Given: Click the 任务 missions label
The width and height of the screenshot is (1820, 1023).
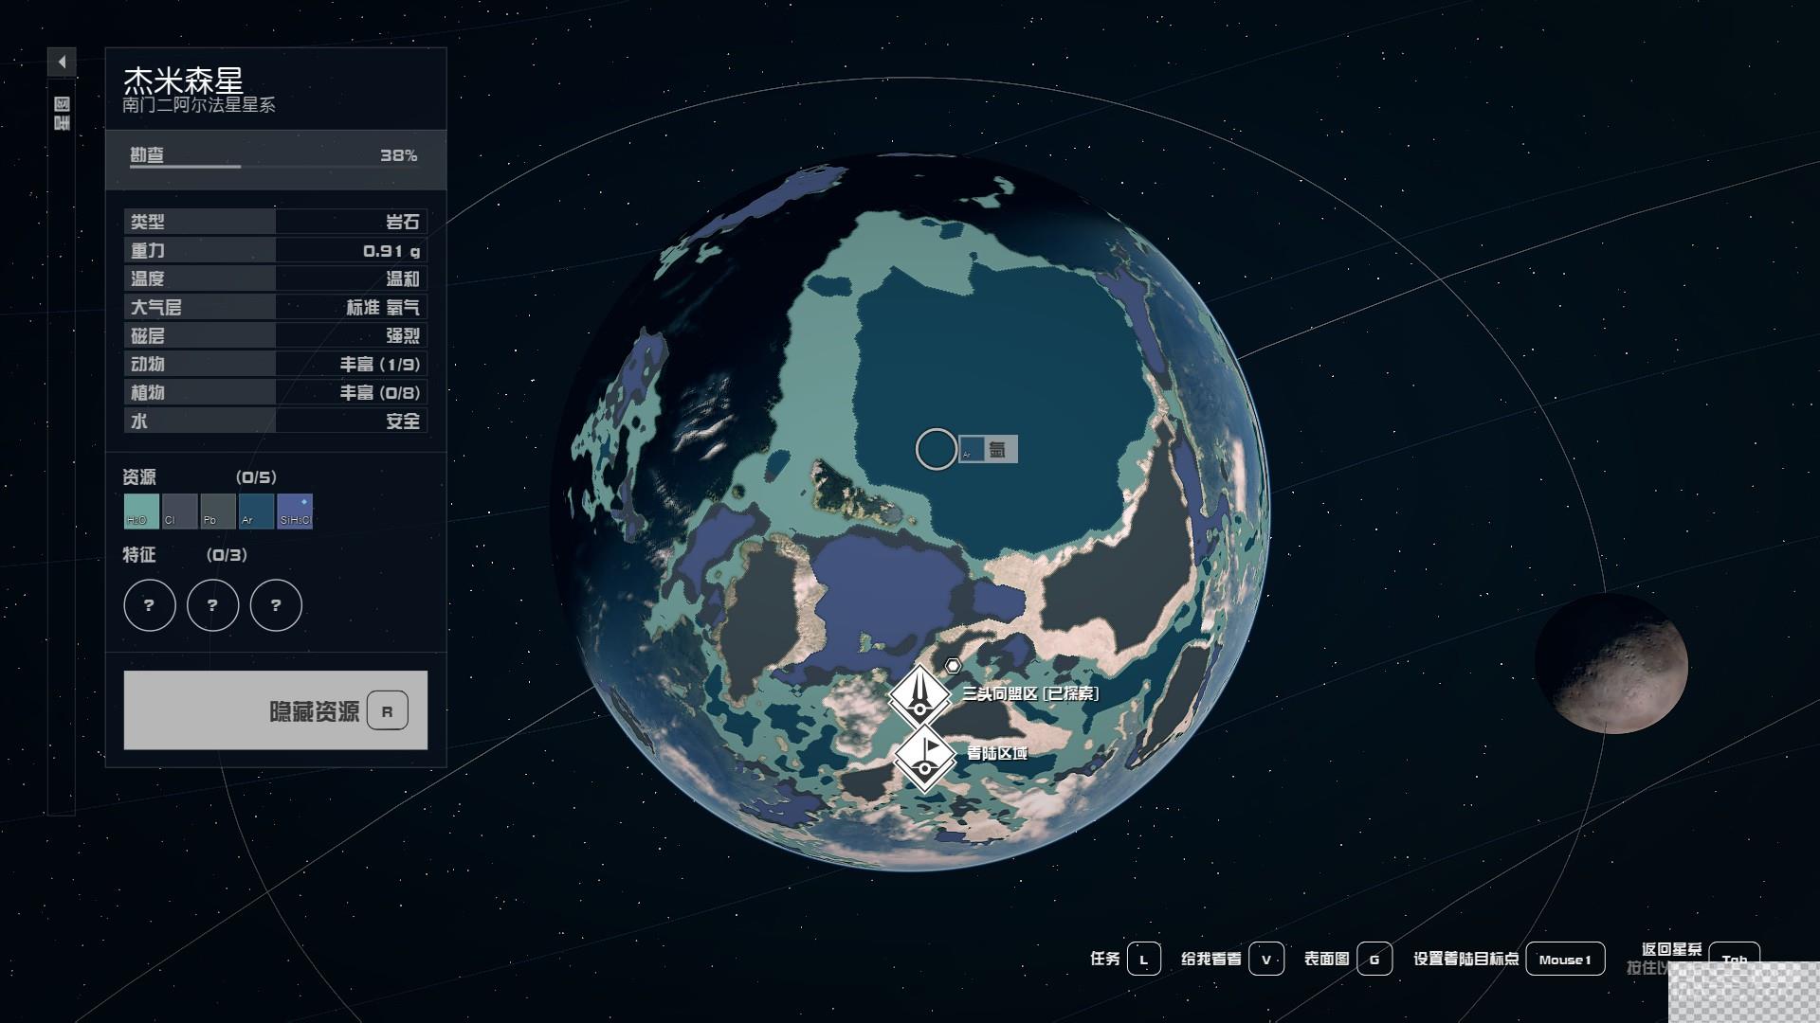Looking at the screenshot, I should click(x=1105, y=959).
